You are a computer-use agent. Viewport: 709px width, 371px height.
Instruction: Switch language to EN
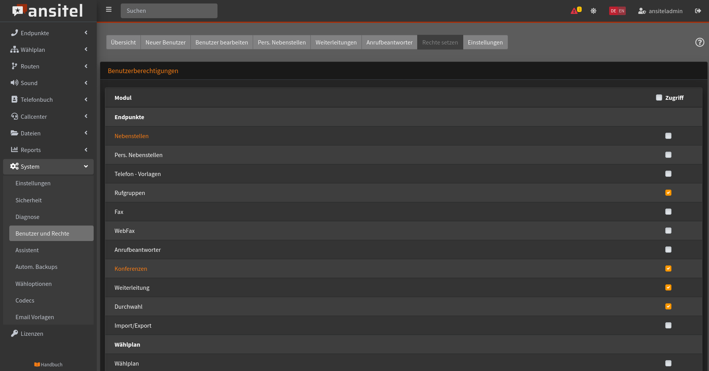[x=622, y=11]
